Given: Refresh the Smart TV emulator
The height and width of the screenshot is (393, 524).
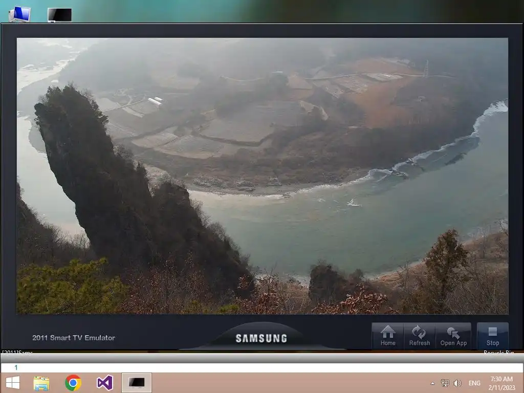Looking at the screenshot, I should 420,336.
